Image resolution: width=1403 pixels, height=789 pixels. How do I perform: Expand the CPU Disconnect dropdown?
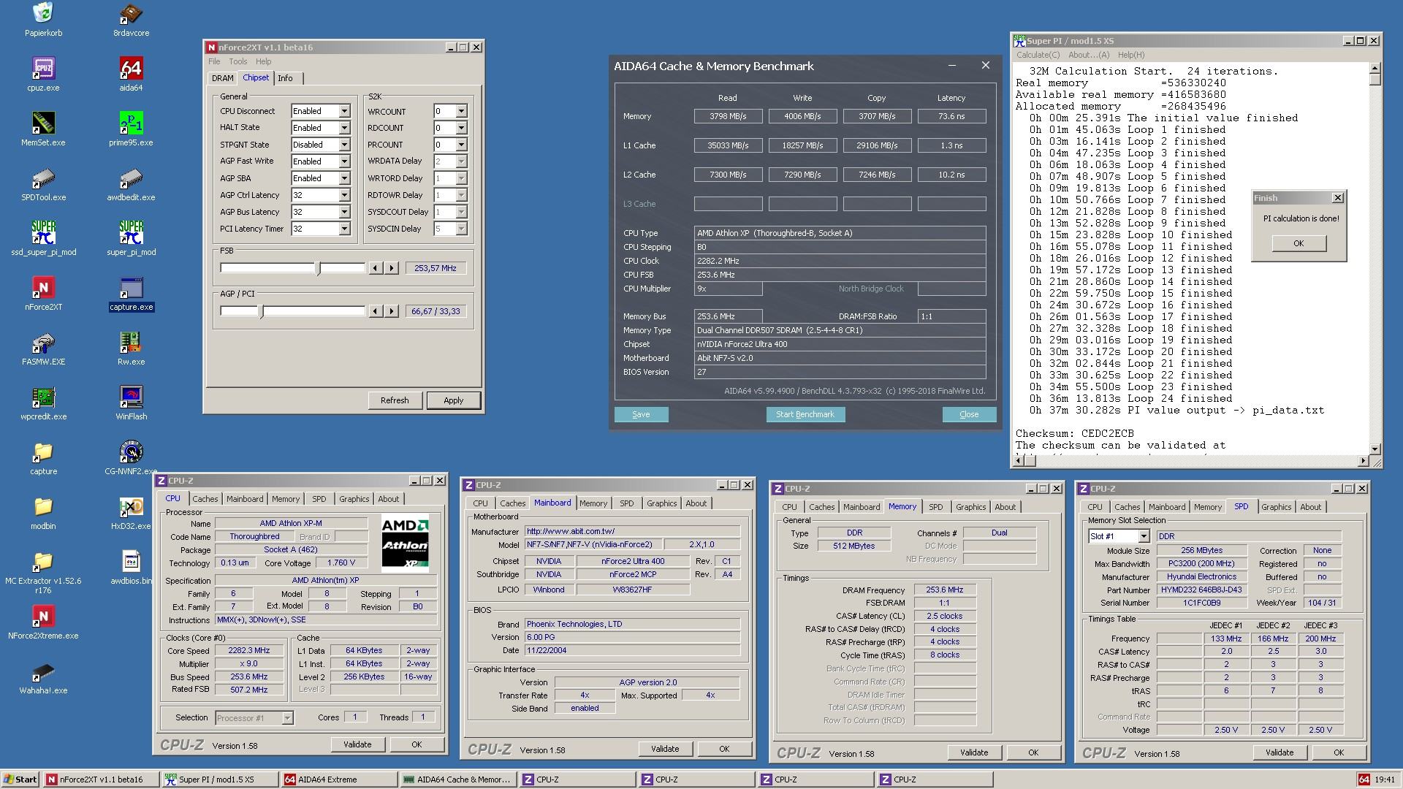click(x=344, y=111)
